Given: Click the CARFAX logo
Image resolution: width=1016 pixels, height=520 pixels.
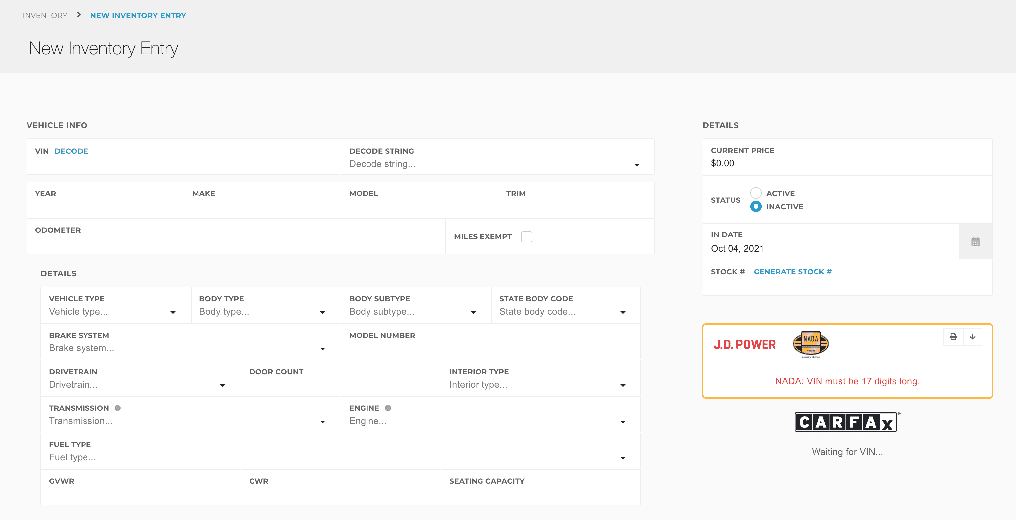Looking at the screenshot, I should [x=846, y=422].
